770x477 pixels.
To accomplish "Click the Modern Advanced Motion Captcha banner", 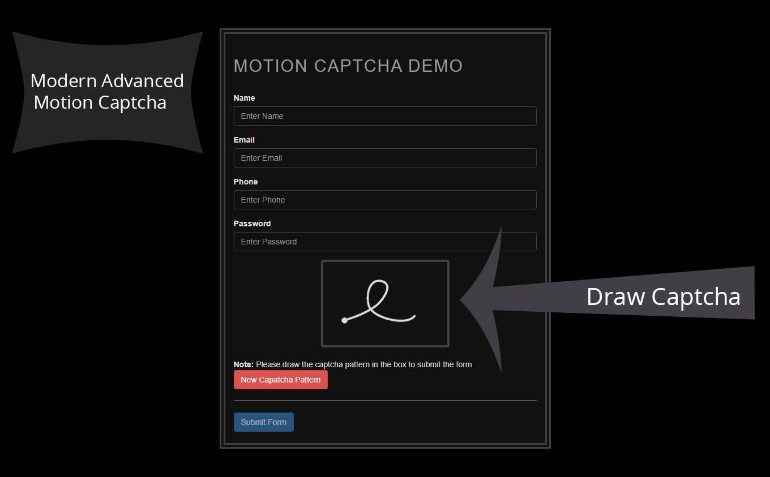I will point(107,92).
